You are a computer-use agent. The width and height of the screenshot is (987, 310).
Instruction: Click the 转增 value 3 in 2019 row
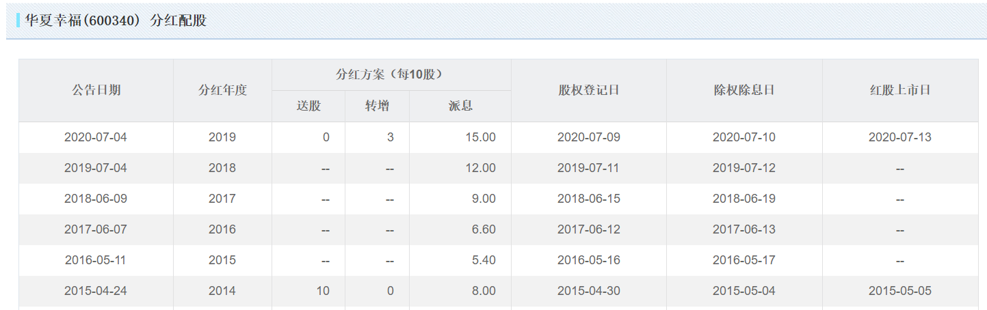[391, 137]
